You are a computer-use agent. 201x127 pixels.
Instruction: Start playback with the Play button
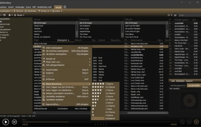tap(6, 122)
